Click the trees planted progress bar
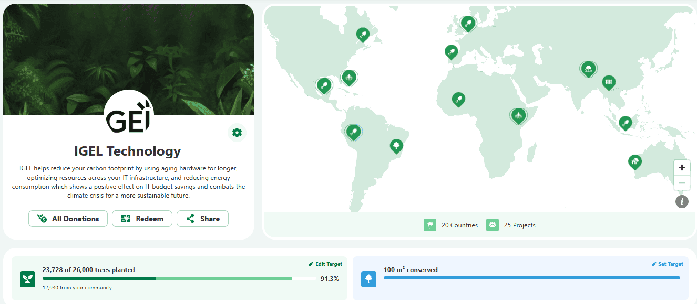697x304 pixels. pyautogui.click(x=180, y=278)
